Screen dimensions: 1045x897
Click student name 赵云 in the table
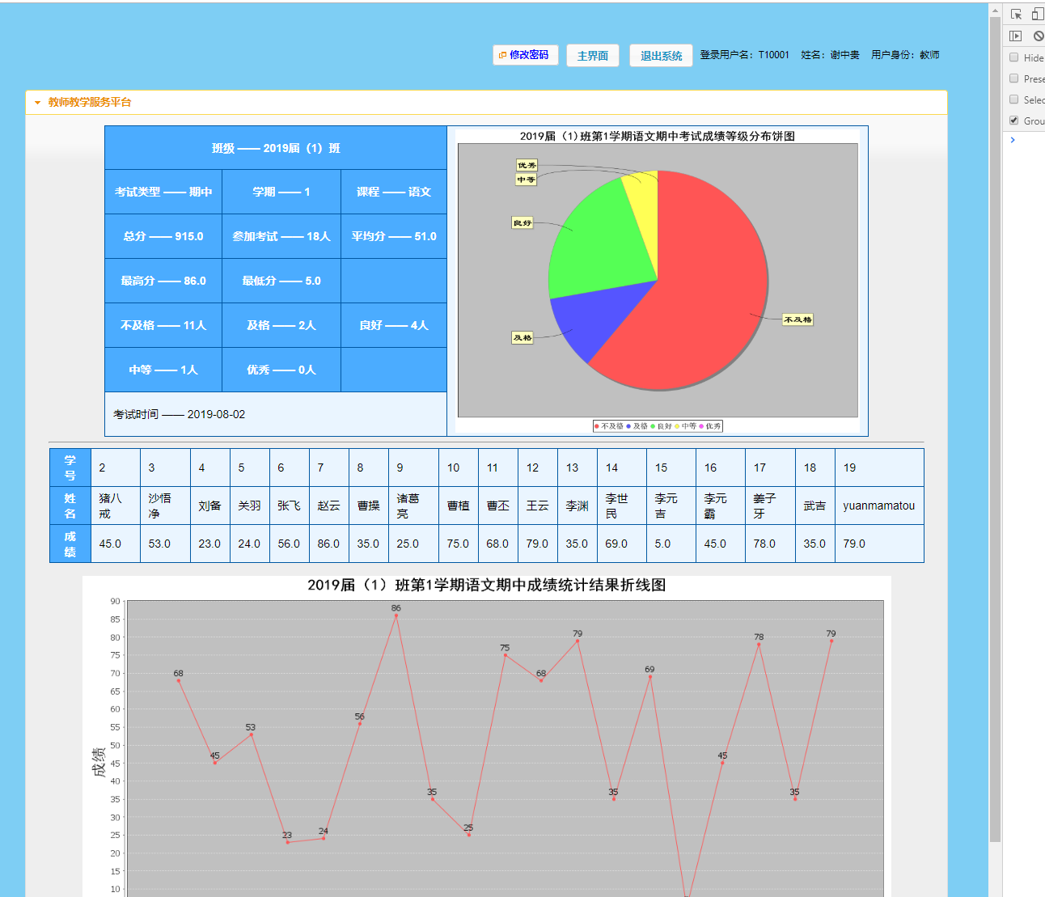point(328,506)
